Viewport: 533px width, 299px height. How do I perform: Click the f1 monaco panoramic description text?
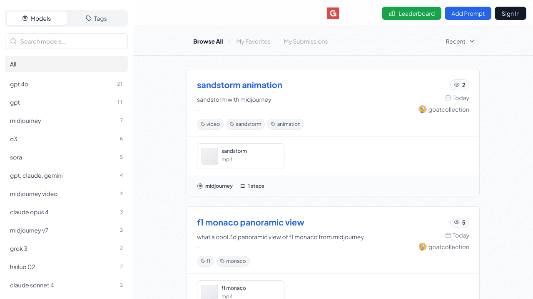[x=280, y=237]
